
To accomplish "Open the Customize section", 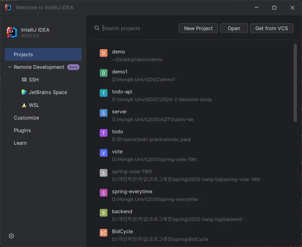I will [x=26, y=118].
